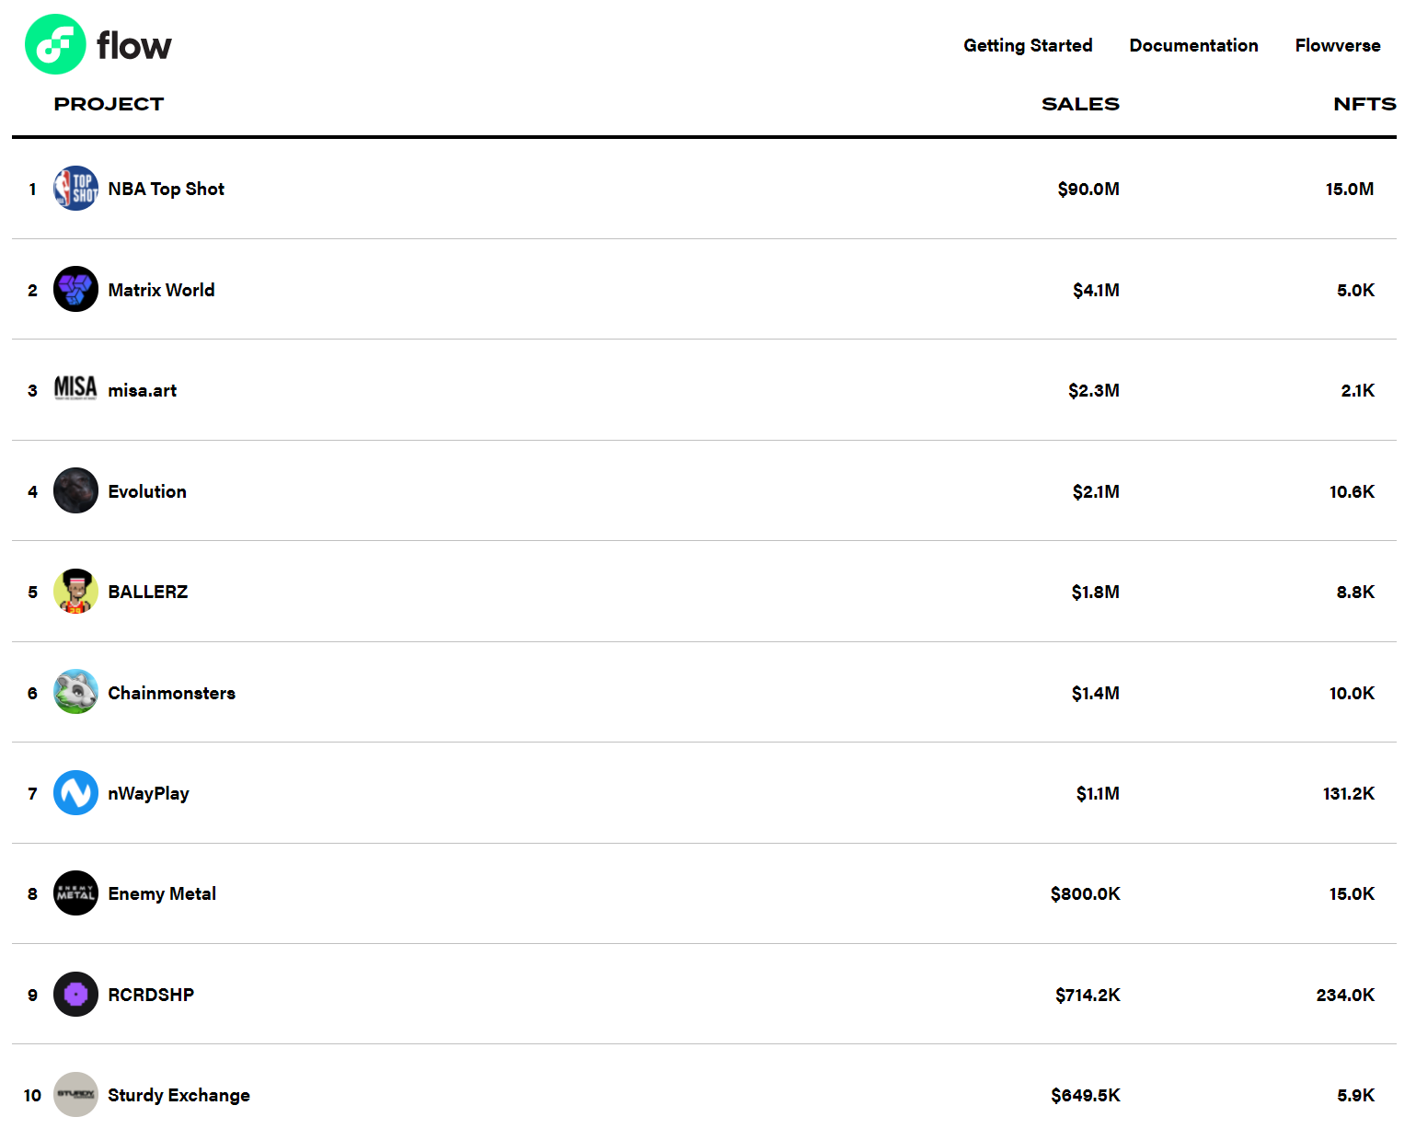Click the Matrix World cube icon

coord(75,289)
